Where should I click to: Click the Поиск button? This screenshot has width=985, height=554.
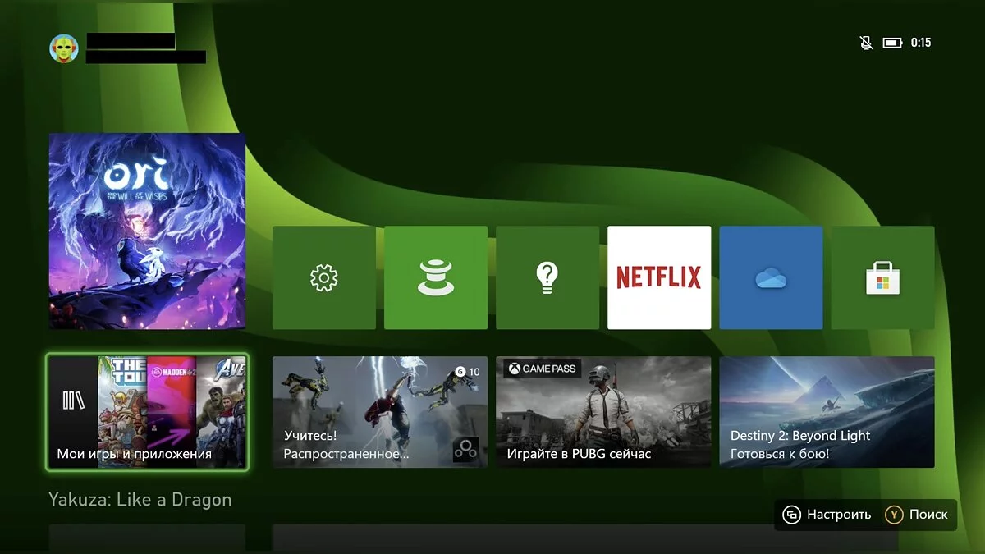918,515
